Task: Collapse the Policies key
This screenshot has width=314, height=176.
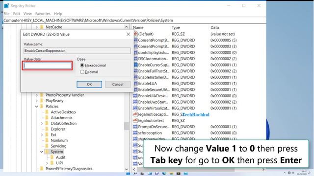Action: tap(37, 107)
